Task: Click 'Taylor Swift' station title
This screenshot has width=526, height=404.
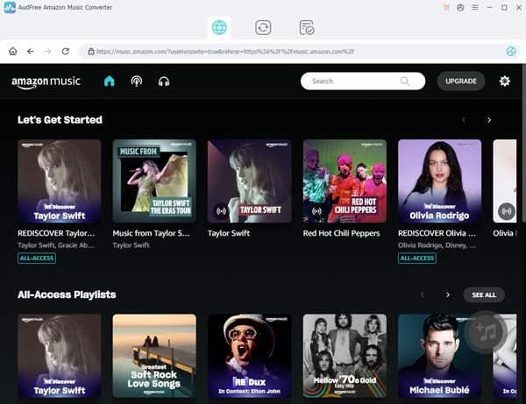Action: pos(229,233)
